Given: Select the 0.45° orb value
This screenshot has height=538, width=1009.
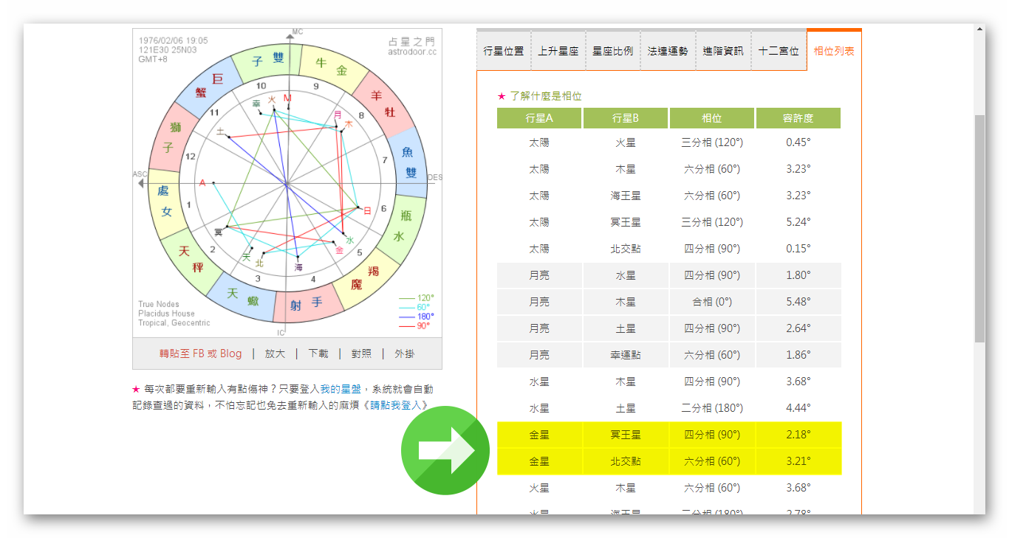Looking at the screenshot, I should click(x=798, y=142).
